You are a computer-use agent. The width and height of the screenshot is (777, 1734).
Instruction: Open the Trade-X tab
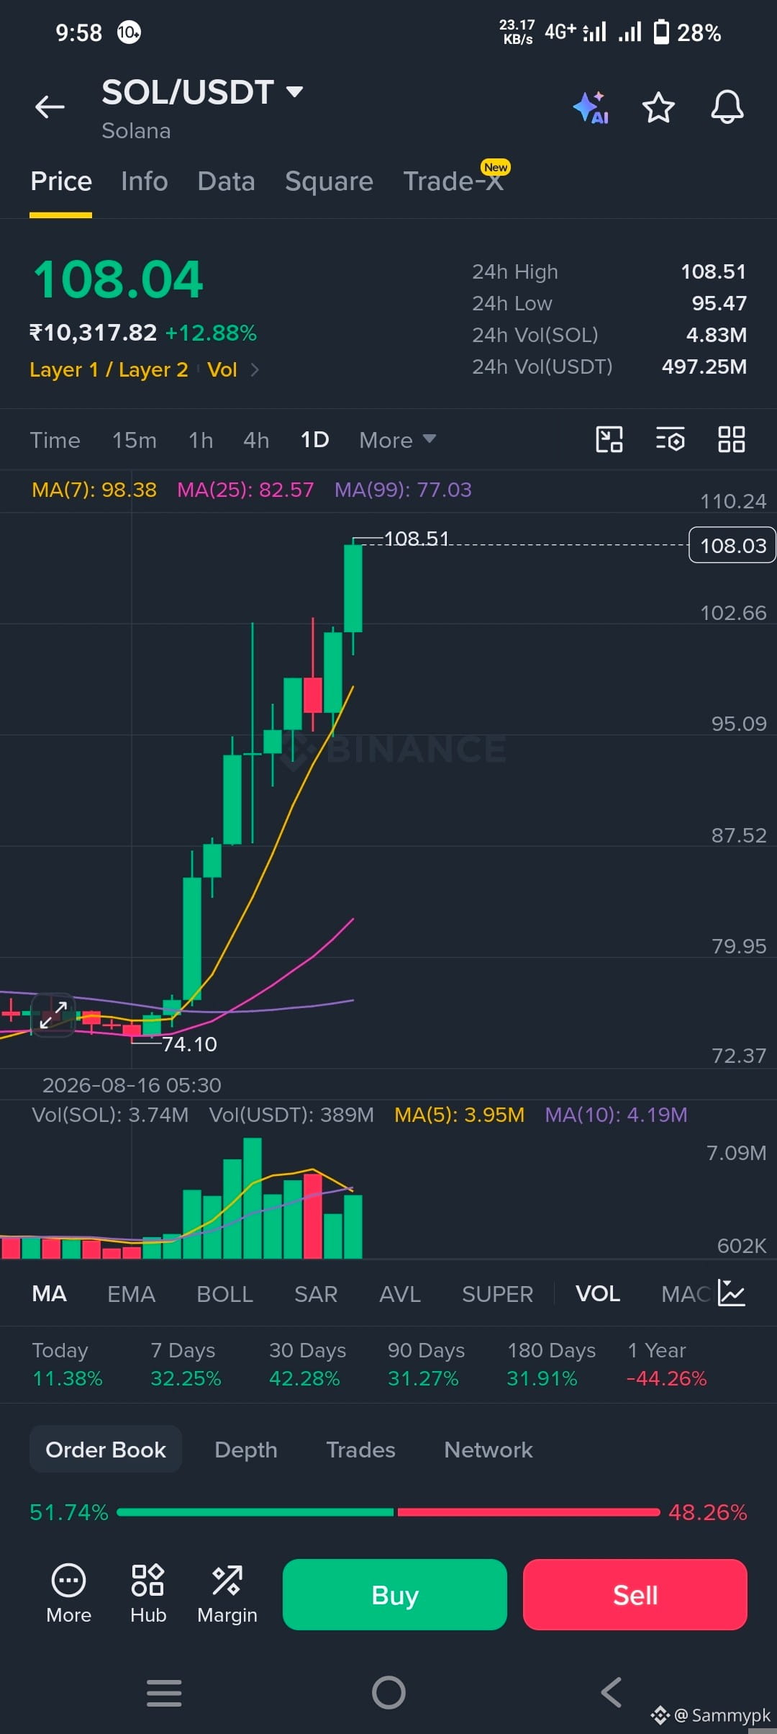[453, 181]
